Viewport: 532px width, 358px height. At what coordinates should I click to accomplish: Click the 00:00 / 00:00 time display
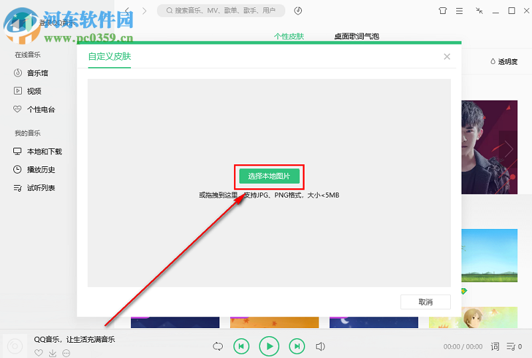pyautogui.click(x=463, y=347)
